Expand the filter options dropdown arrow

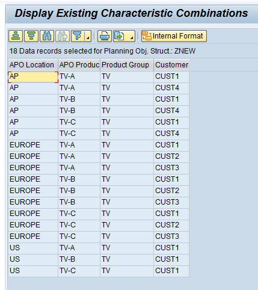88,36
